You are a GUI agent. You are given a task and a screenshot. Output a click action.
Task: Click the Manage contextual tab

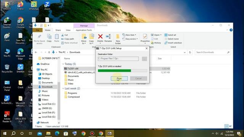pyautogui.click(x=84, y=25)
